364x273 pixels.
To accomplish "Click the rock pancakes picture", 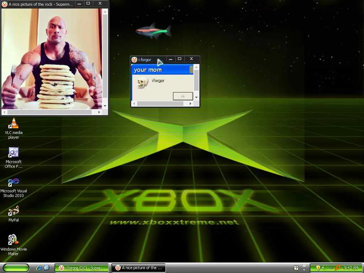I will pos(52,59).
